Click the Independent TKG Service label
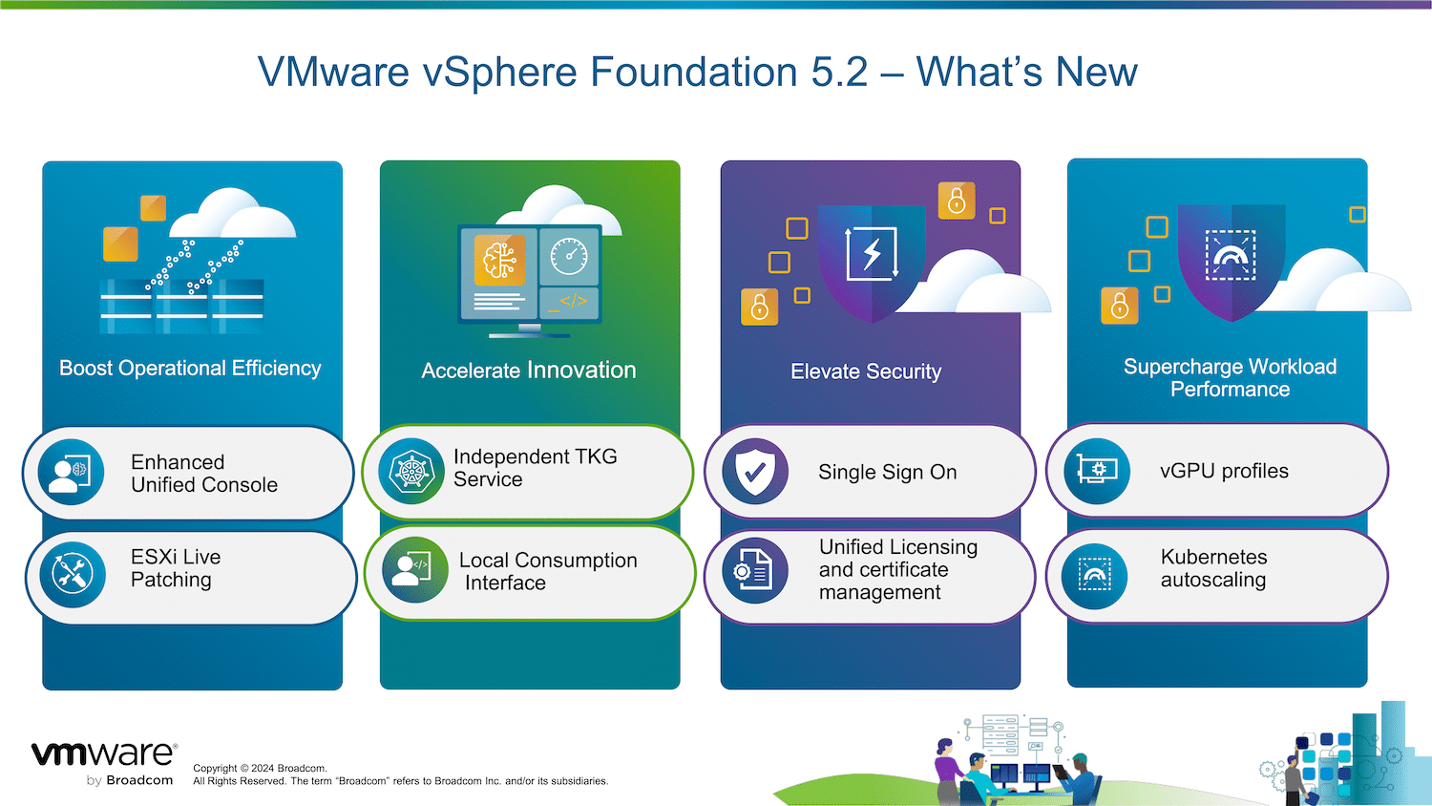This screenshot has width=1432, height=806. pyautogui.click(x=536, y=468)
